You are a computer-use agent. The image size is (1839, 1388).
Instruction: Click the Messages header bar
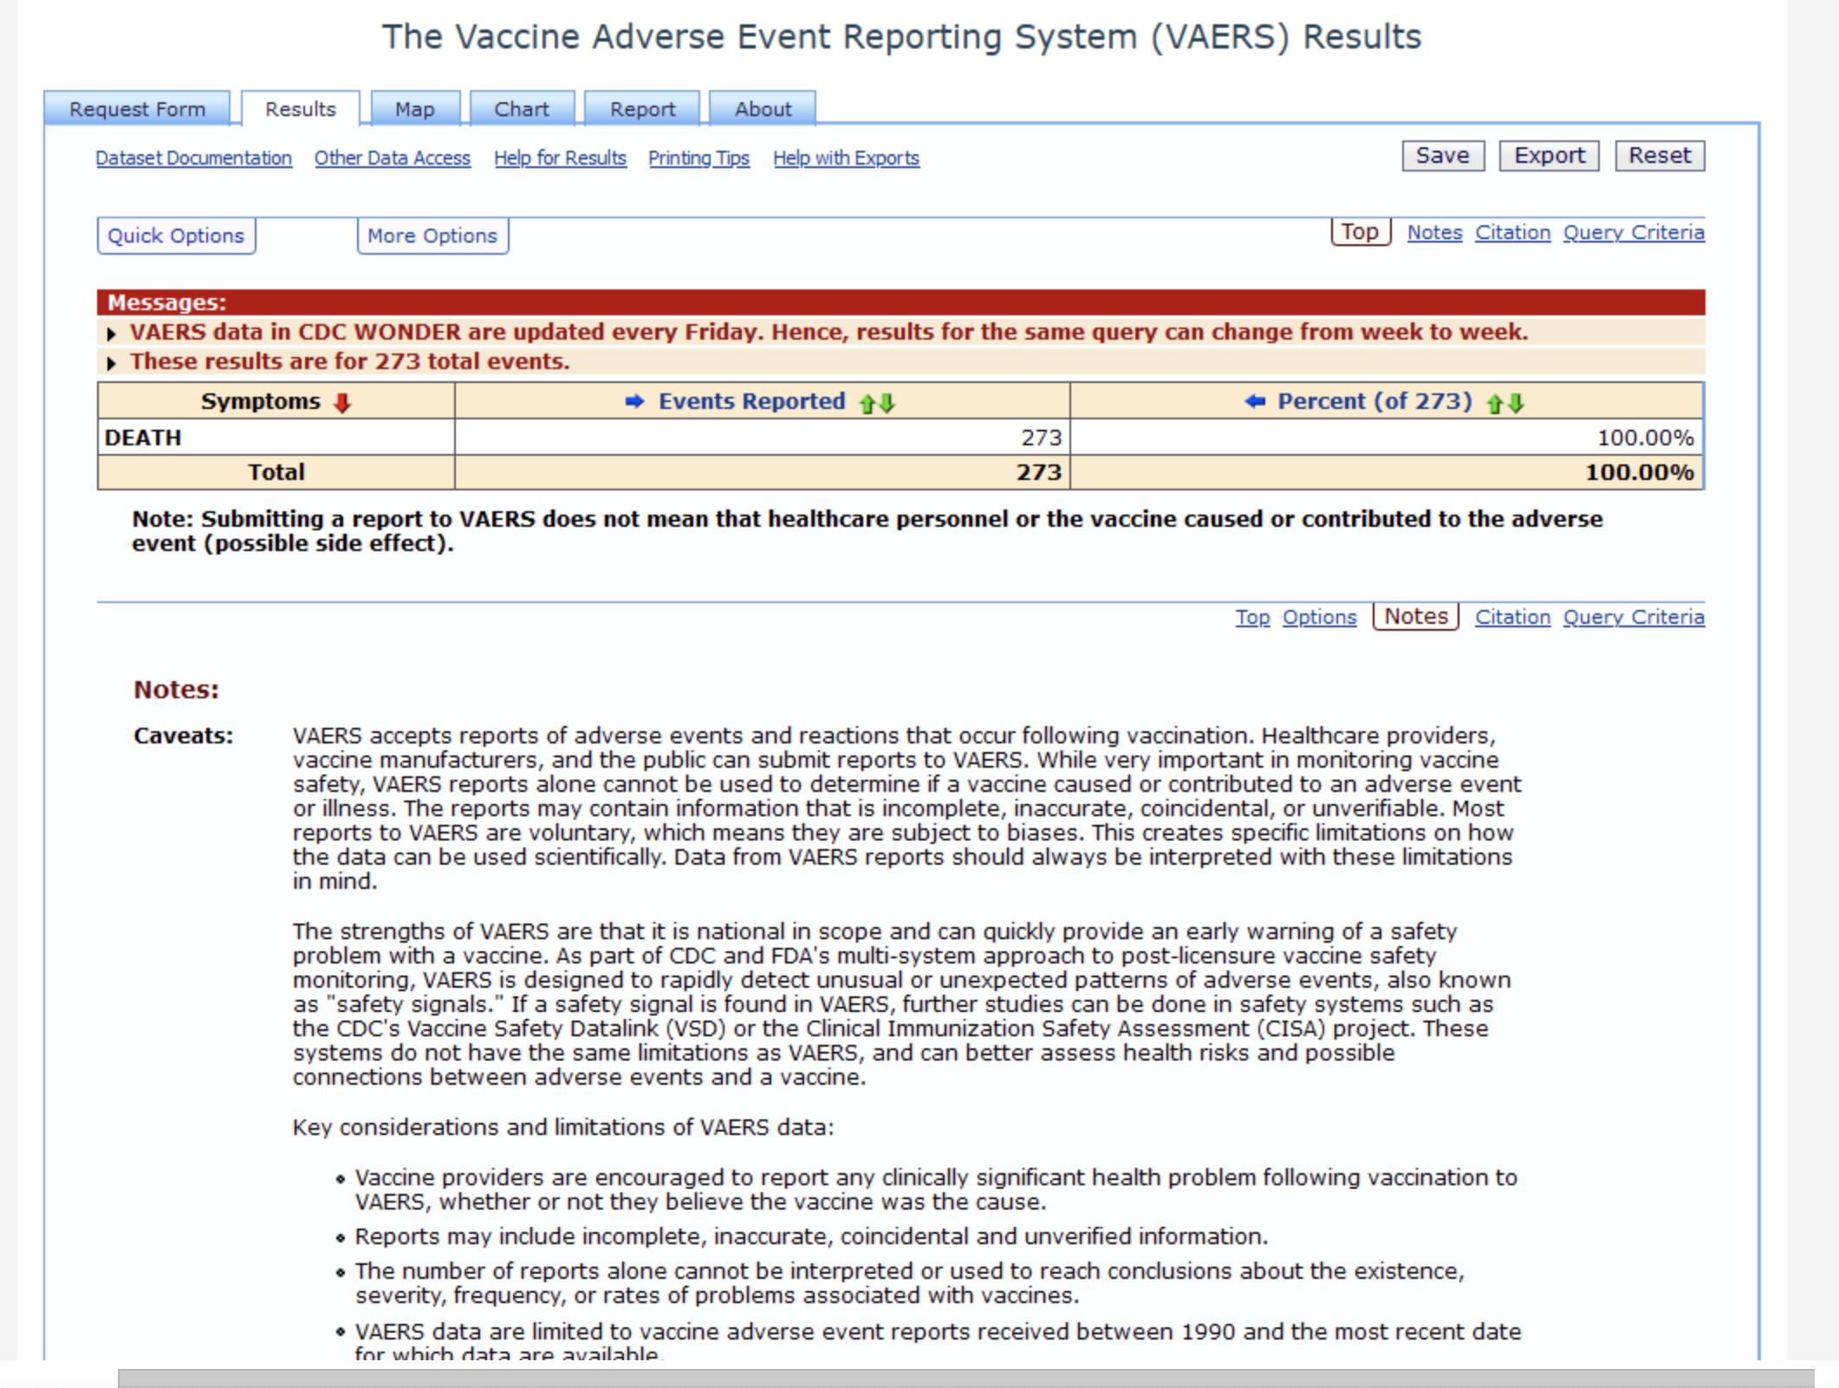pyautogui.click(x=901, y=302)
